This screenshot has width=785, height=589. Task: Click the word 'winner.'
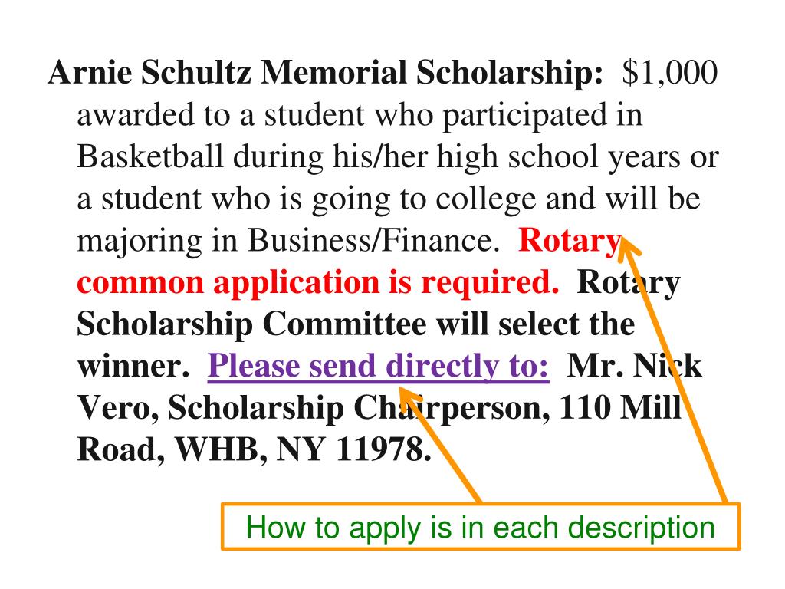pos(133,367)
